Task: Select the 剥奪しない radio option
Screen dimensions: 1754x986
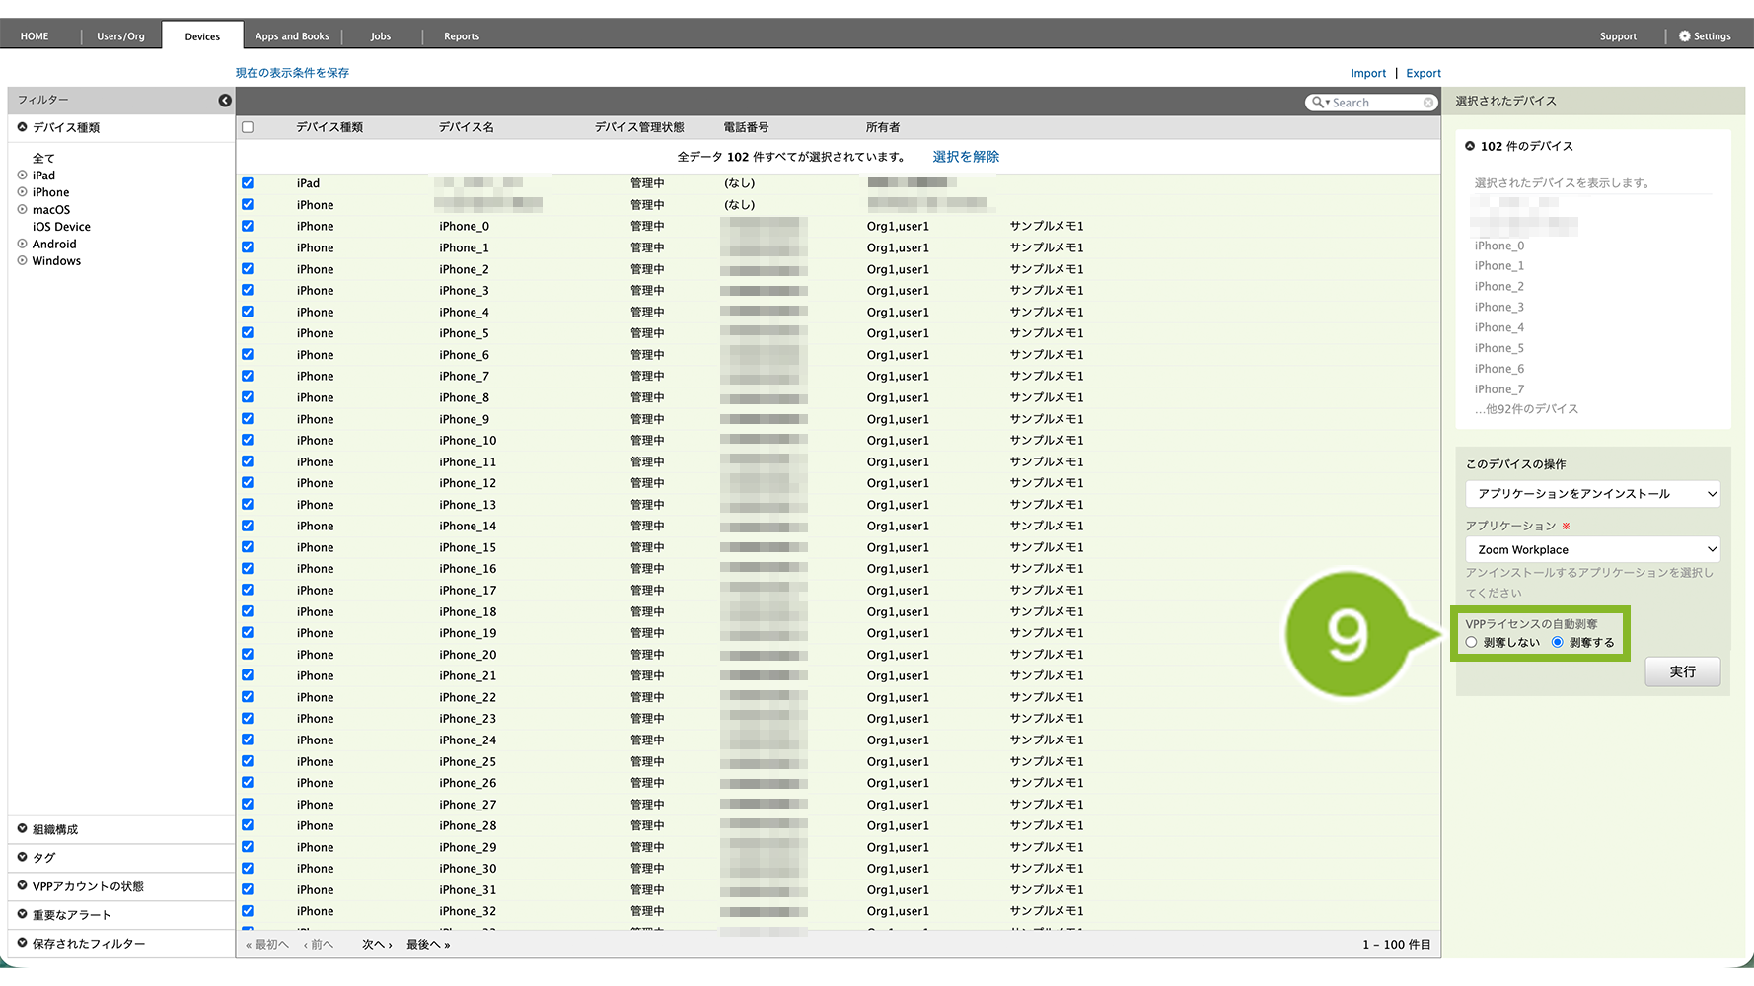Action: [1472, 643]
